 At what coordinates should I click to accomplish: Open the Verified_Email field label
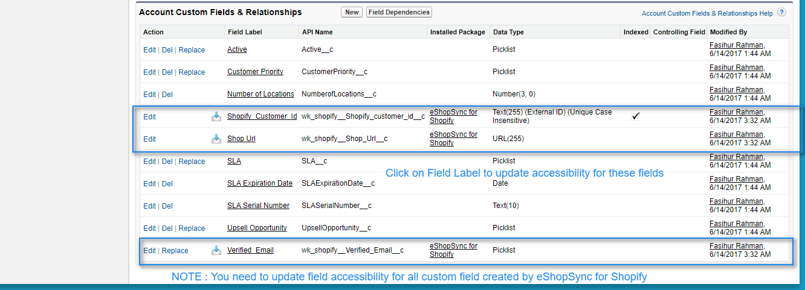click(250, 250)
